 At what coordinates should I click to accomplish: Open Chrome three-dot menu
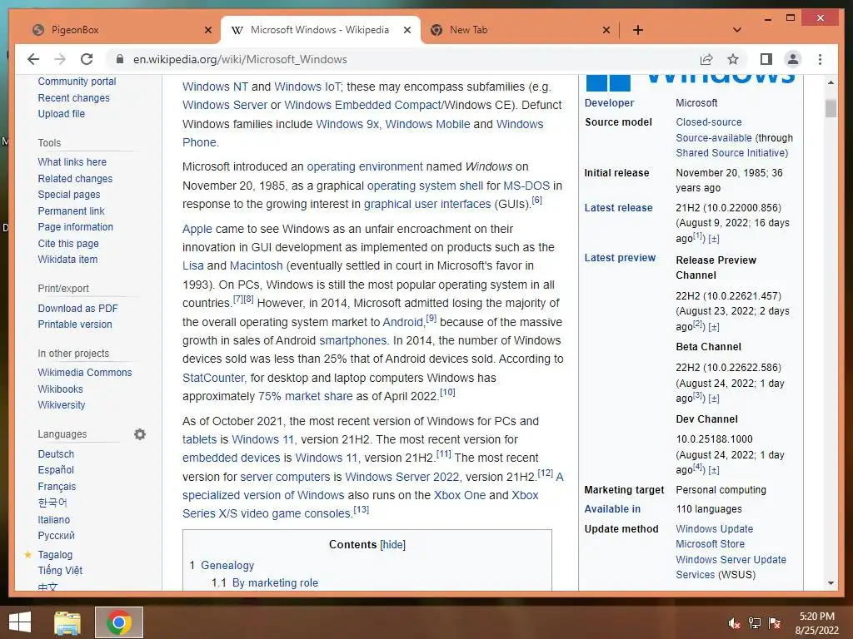point(820,59)
